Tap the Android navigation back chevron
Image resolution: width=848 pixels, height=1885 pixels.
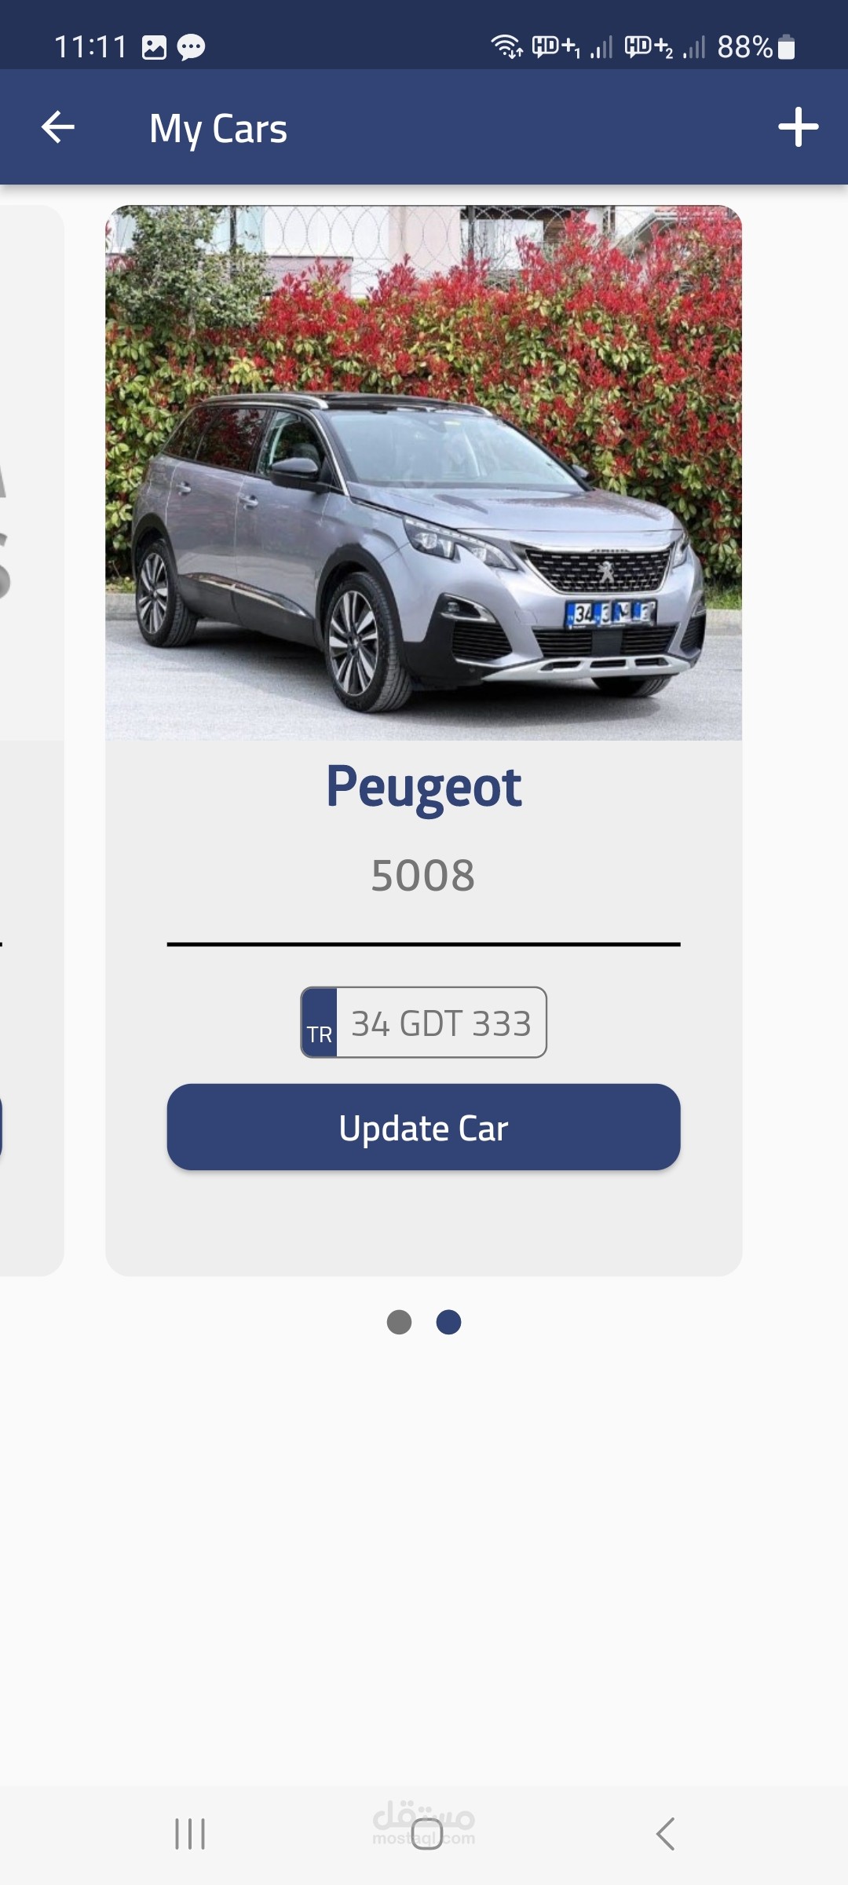(x=665, y=1834)
